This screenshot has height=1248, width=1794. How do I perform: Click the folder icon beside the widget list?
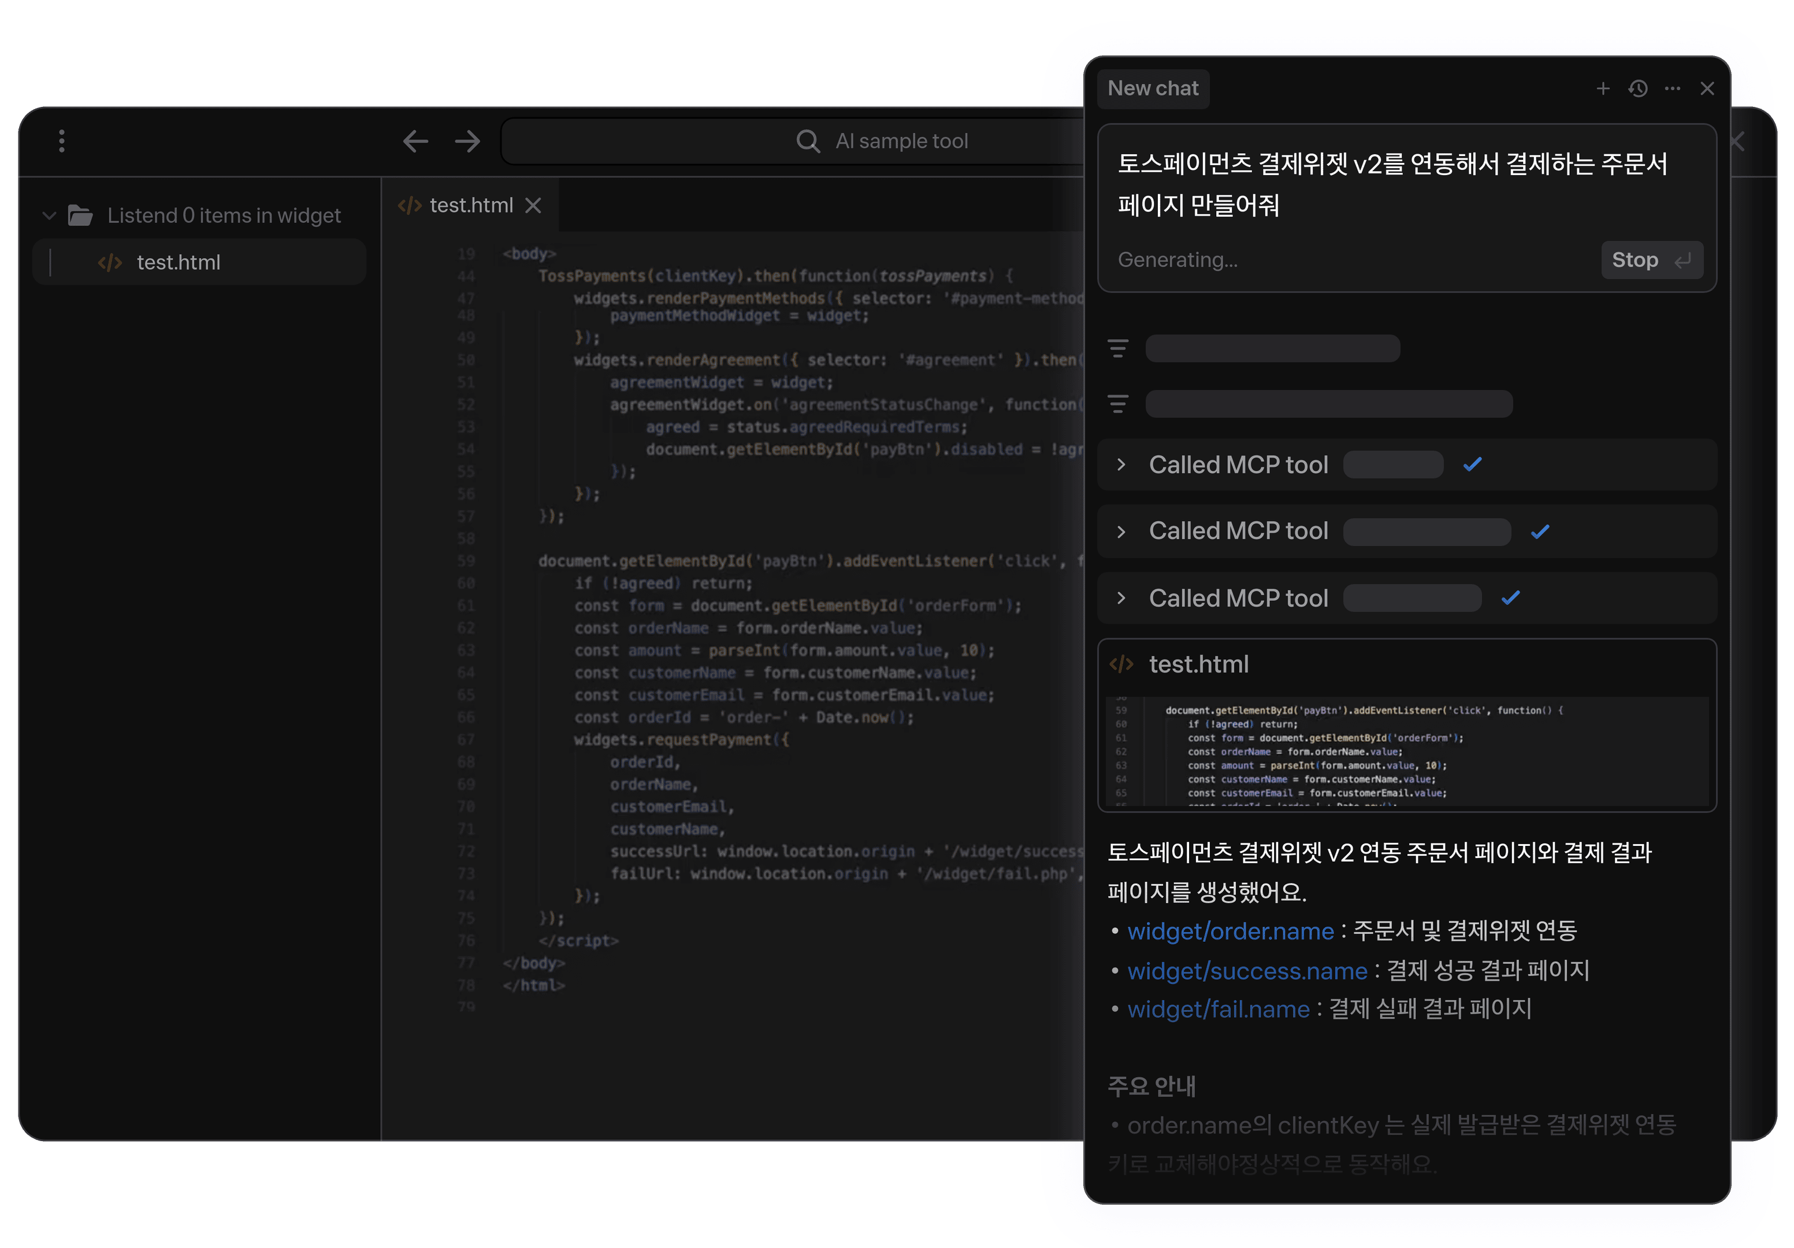81,215
